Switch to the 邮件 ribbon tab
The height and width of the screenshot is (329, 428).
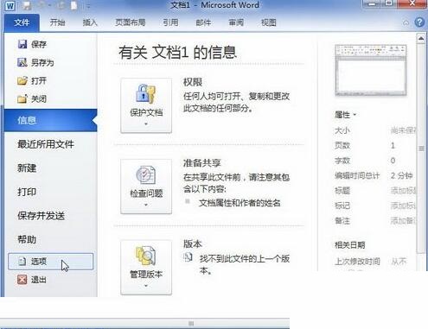pyautogui.click(x=203, y=22)
